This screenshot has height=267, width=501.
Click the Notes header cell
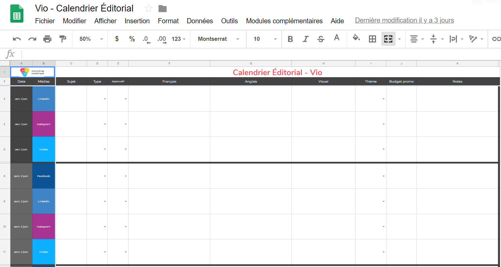458,81
